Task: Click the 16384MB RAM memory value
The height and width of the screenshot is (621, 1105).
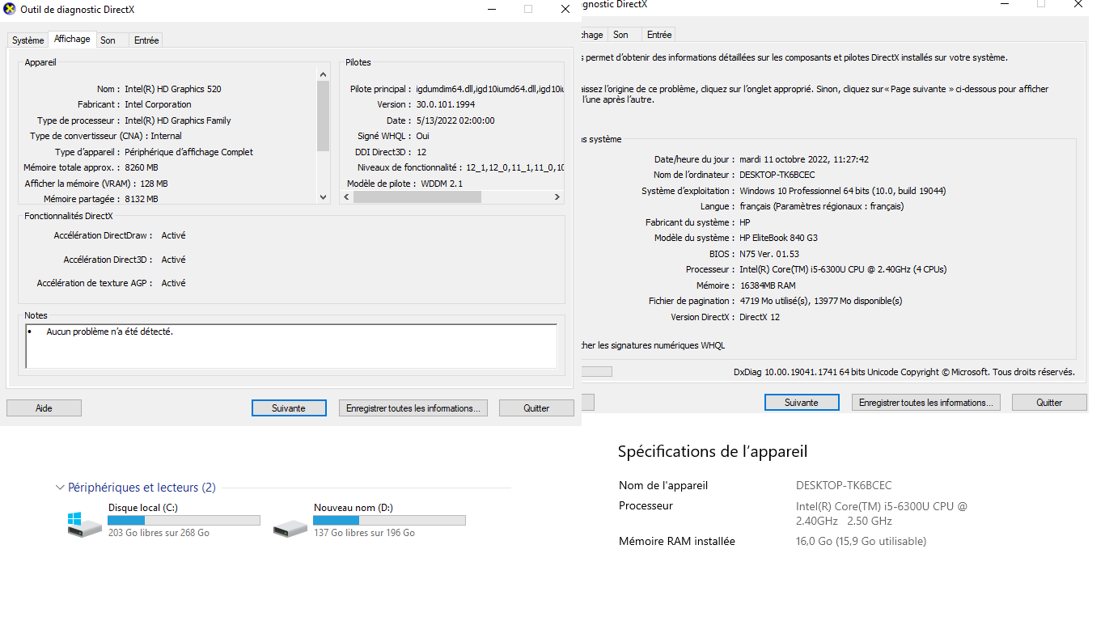Action: pos(767,285)
